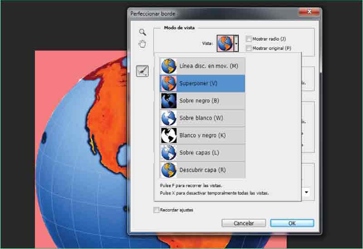This screenshot has height=249, width=363.
Task: Click the Descubrir capa globe icon
Action: 169,170
